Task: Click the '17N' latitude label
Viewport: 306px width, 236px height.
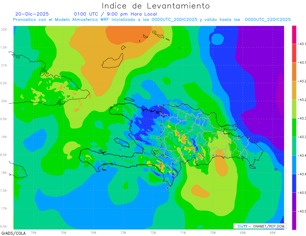Action: click(4, 209)
